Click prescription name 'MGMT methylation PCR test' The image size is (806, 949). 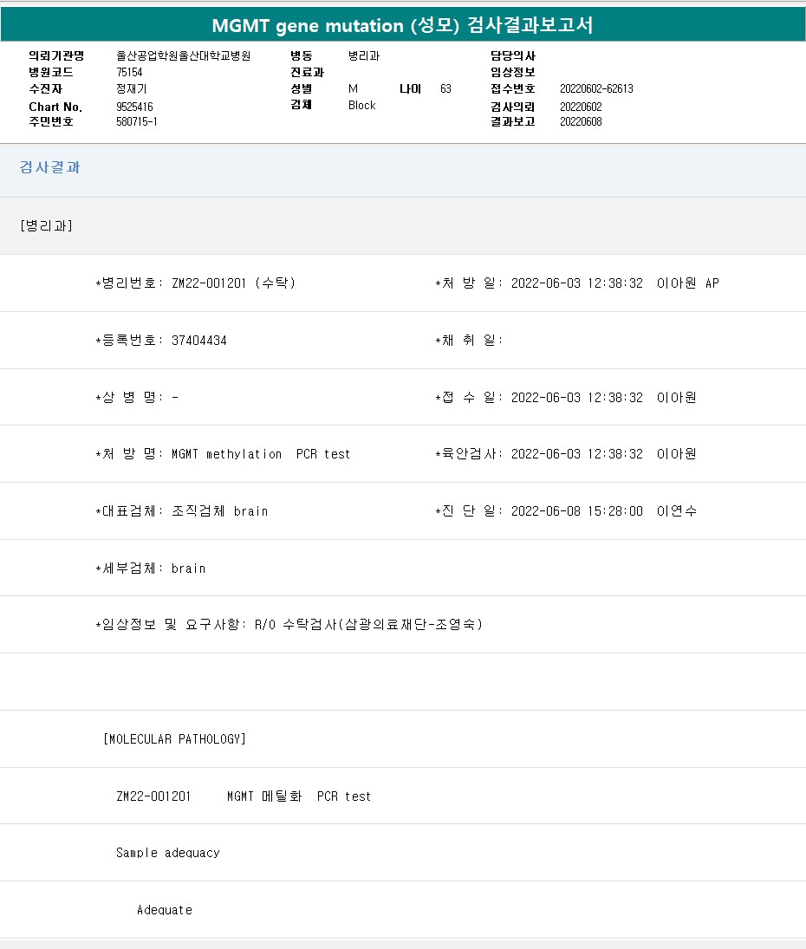[x=261, y=454]
